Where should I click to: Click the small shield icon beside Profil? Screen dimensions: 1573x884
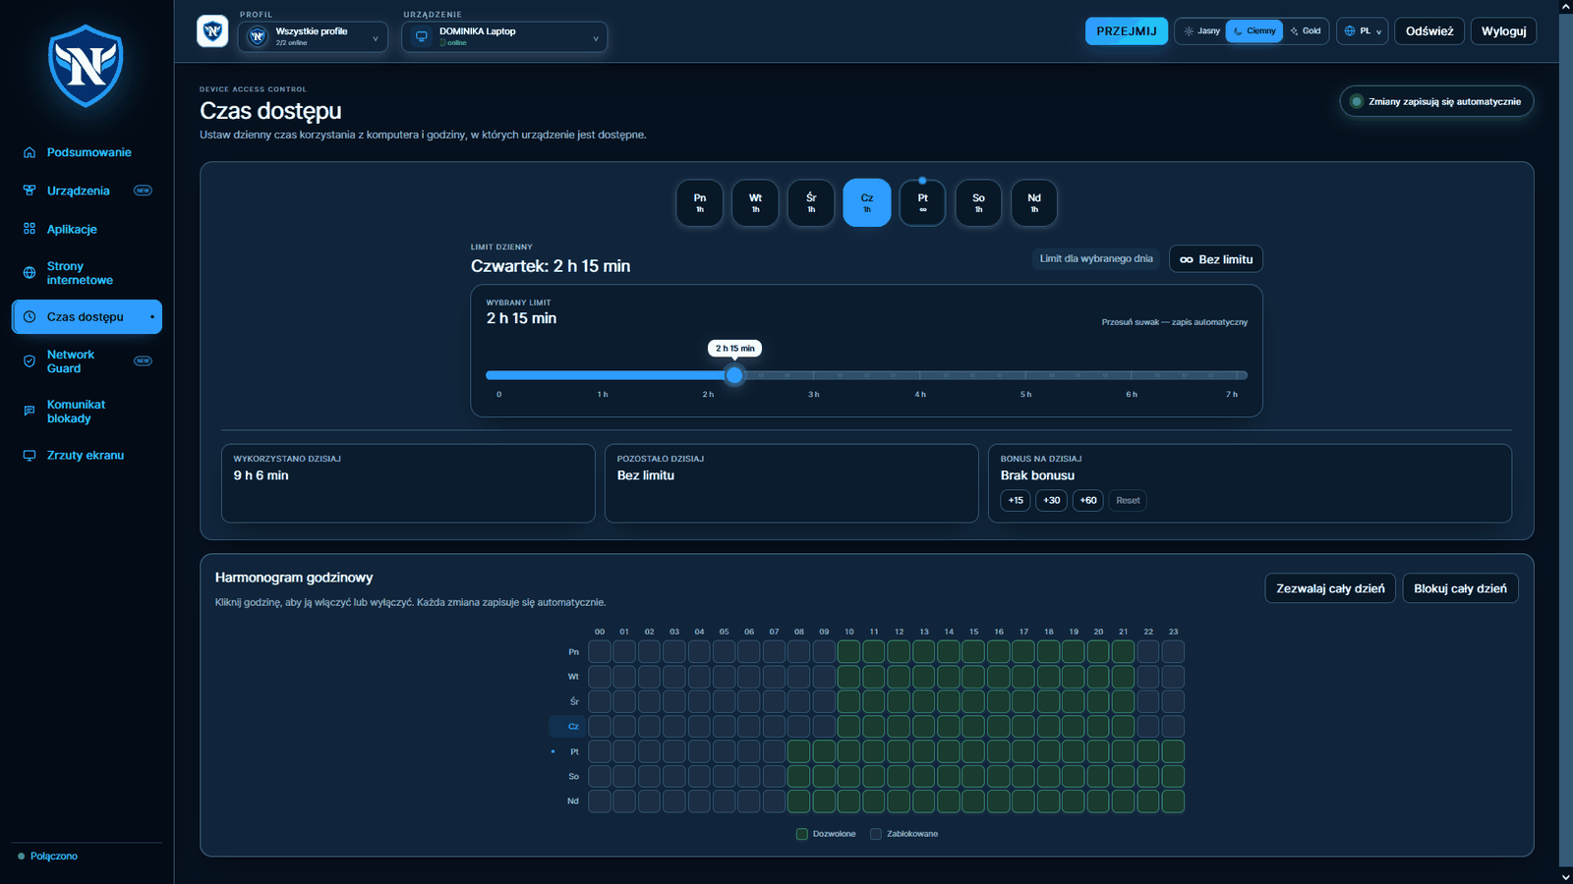tap(212, 31)
